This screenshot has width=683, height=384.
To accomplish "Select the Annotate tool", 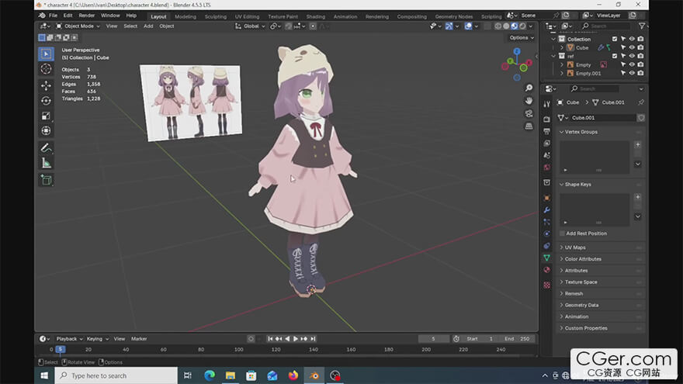I will coord(46,147).
